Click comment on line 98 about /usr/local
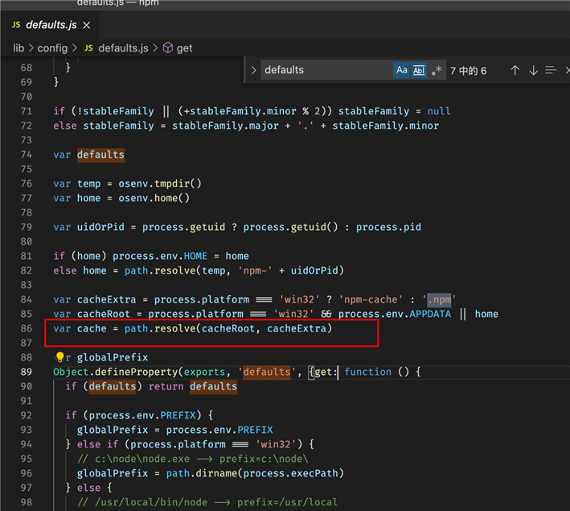570x511 pixels. click(x=207, y=502)
